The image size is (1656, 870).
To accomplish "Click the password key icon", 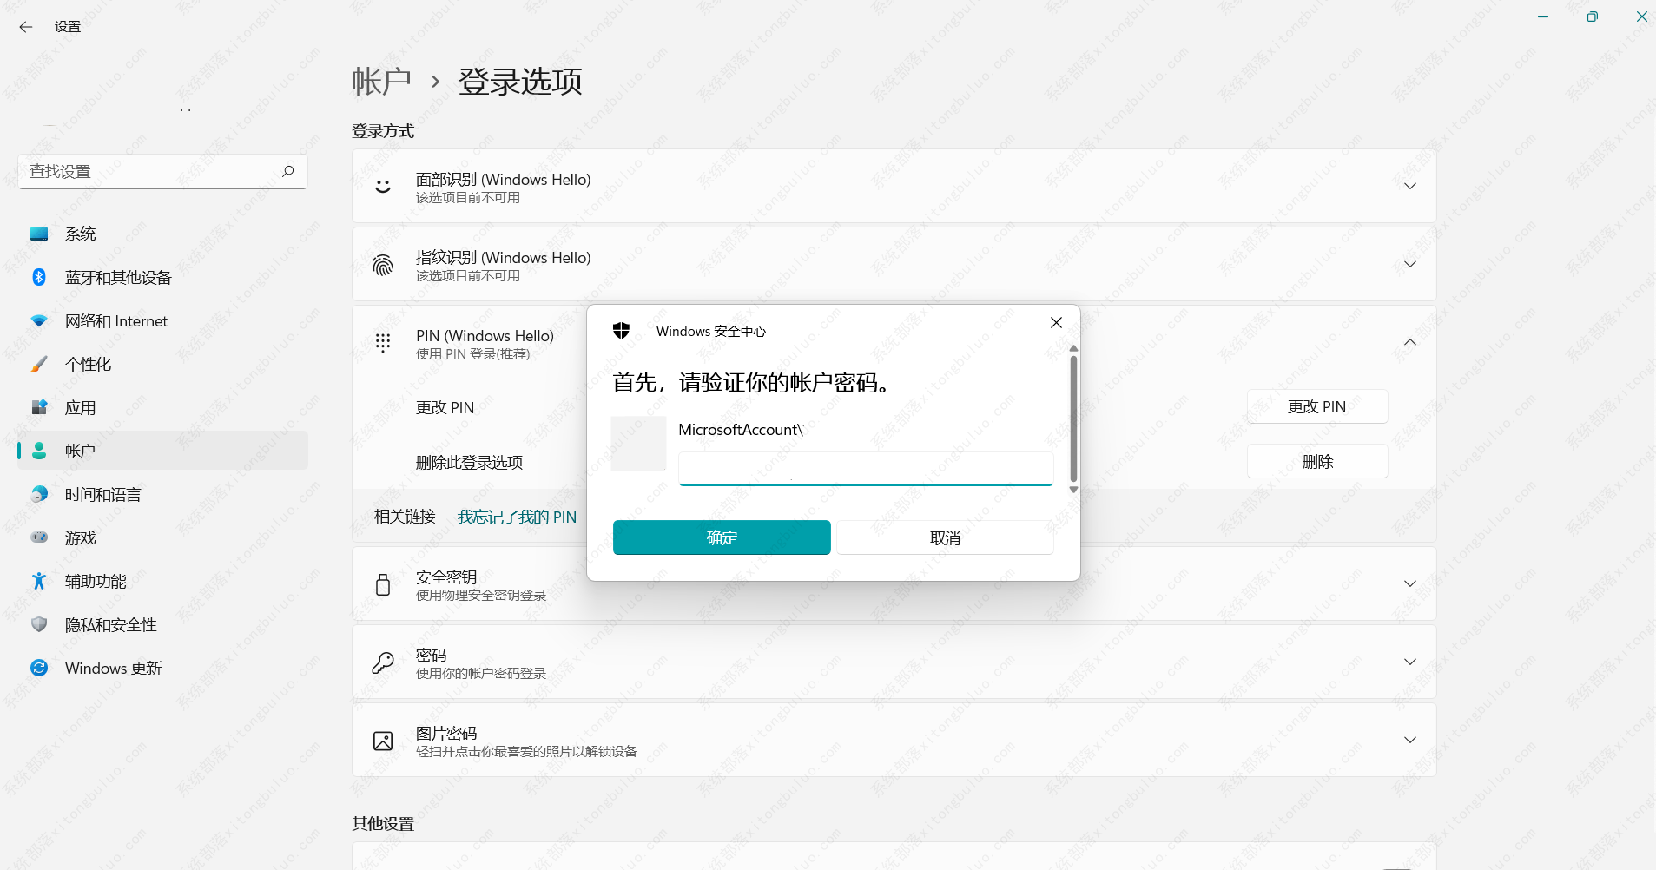I will tap(382, 662).
